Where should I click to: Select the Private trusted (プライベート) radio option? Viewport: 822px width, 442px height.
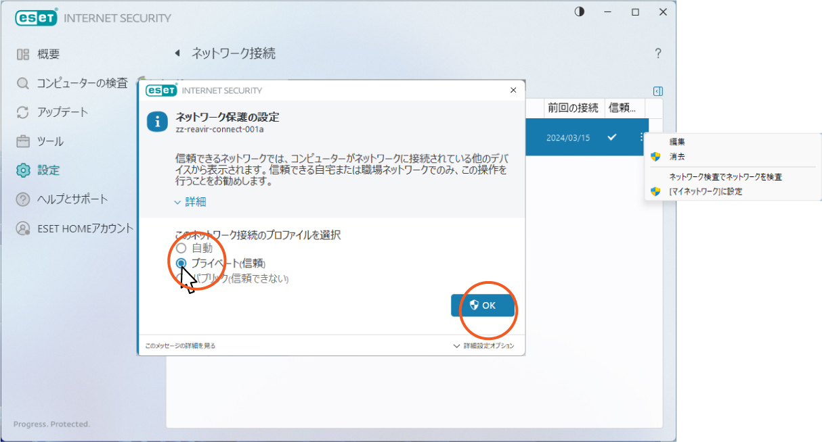coord(181,264)
